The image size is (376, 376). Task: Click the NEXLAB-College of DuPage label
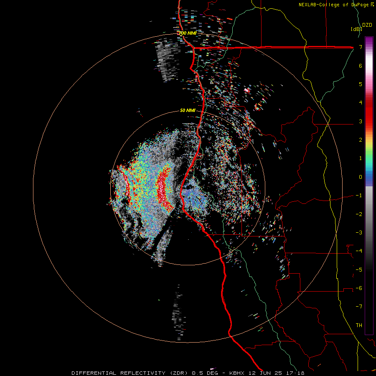point(336,5)
